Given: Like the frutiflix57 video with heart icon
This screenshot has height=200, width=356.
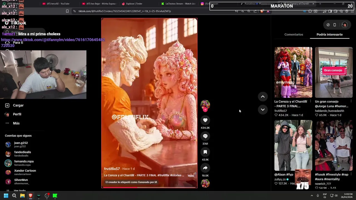Looking at the screenshot, I should pos(205,120).
